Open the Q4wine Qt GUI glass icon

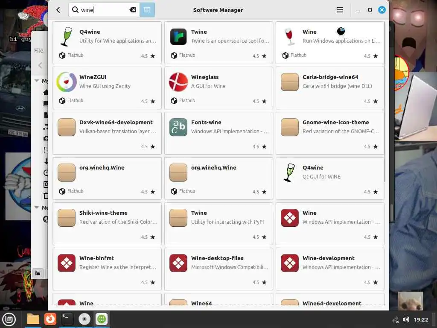pos(290,173)
